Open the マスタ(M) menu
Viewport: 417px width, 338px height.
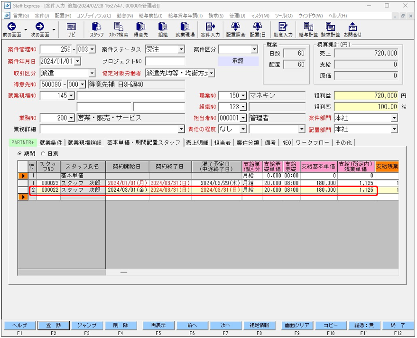260,16
